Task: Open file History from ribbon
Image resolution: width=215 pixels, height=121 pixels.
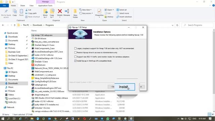Action: pyautogui.click(x=109, y=17)
